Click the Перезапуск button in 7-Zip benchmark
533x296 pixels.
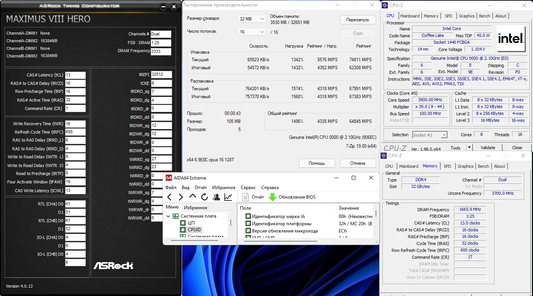(x=358, y=20)
